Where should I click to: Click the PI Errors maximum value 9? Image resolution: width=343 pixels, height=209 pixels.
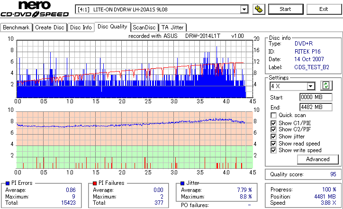click(x=74, y=197)
